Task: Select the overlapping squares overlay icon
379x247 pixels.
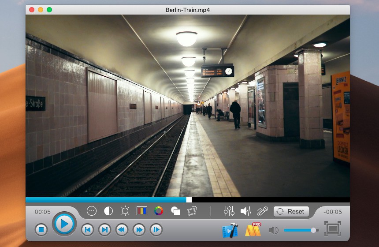Action: point(175,211)
